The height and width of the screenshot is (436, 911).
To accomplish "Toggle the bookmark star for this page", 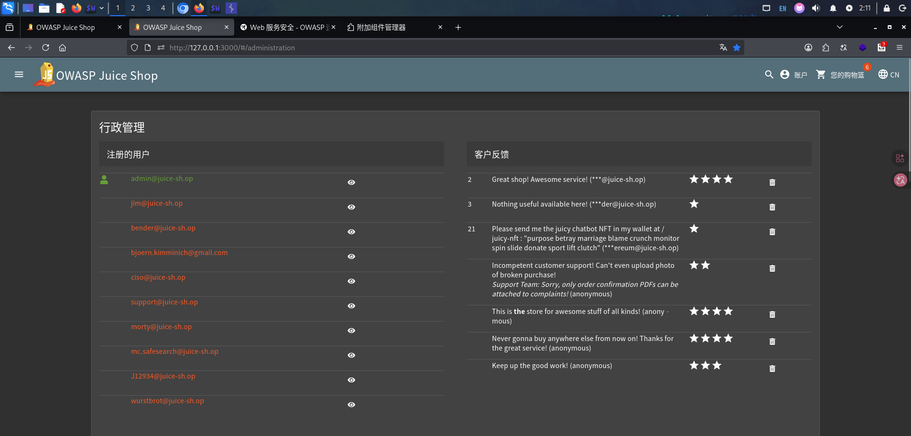I will coord(737,47).
